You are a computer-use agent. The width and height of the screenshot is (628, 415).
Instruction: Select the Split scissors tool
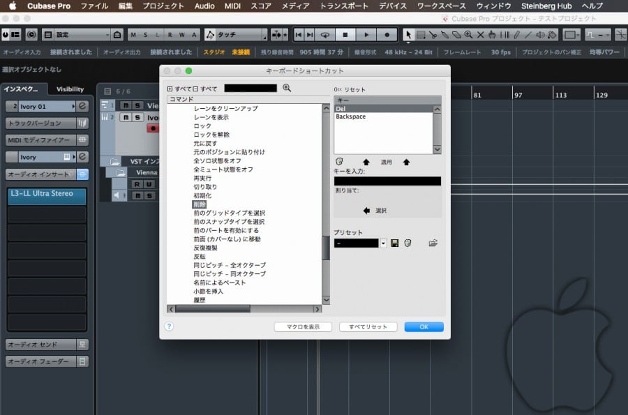[433, 35]
